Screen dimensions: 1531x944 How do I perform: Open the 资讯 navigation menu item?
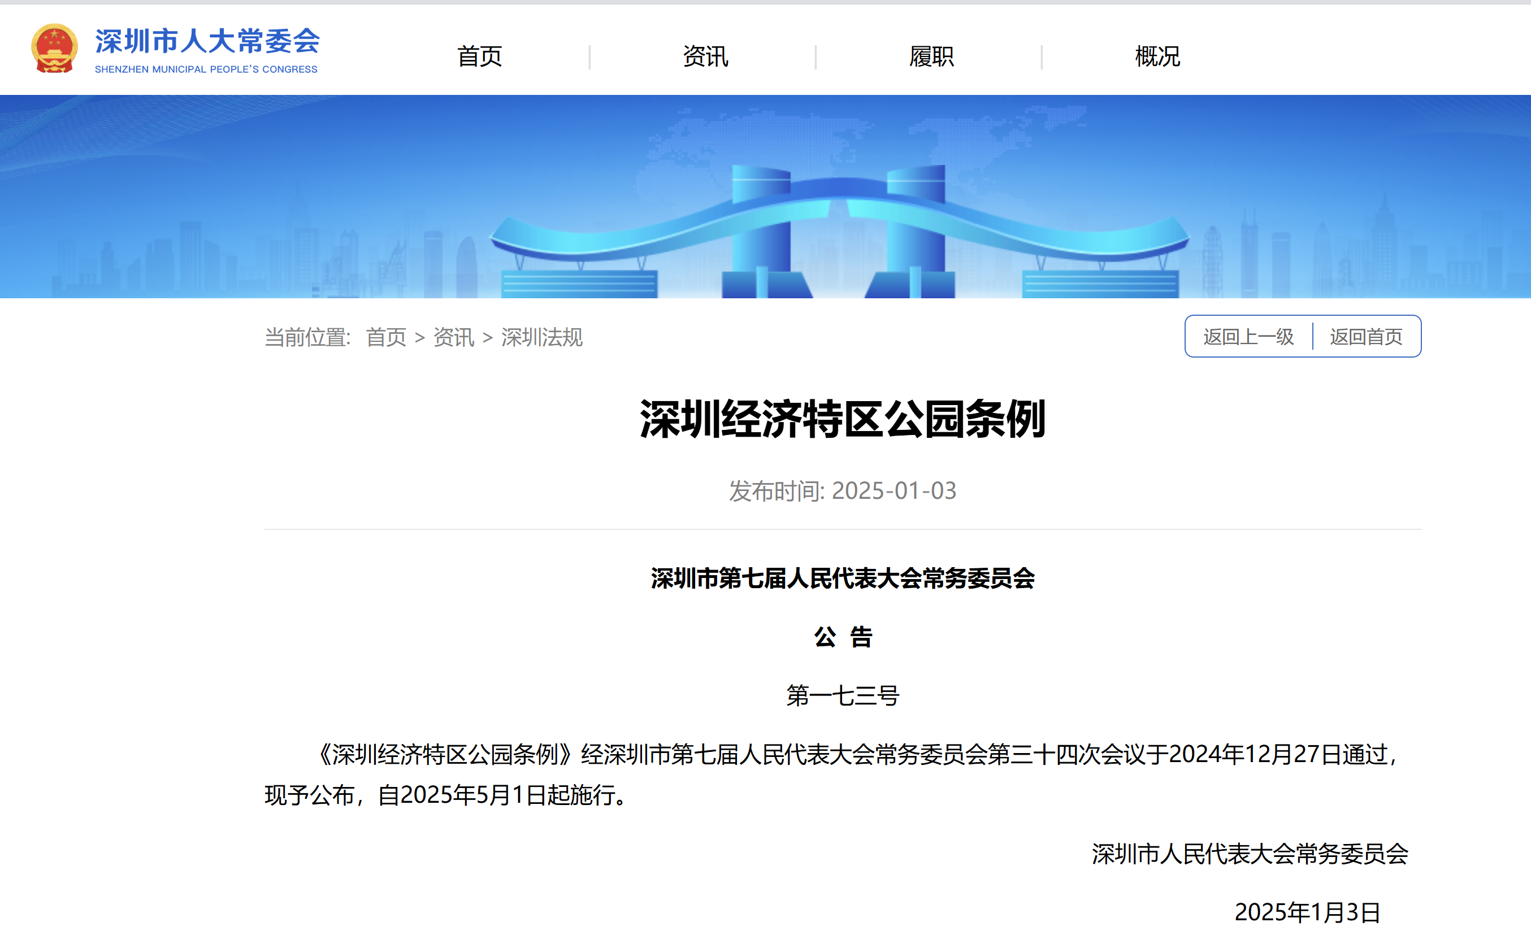(x=705, y=57)
